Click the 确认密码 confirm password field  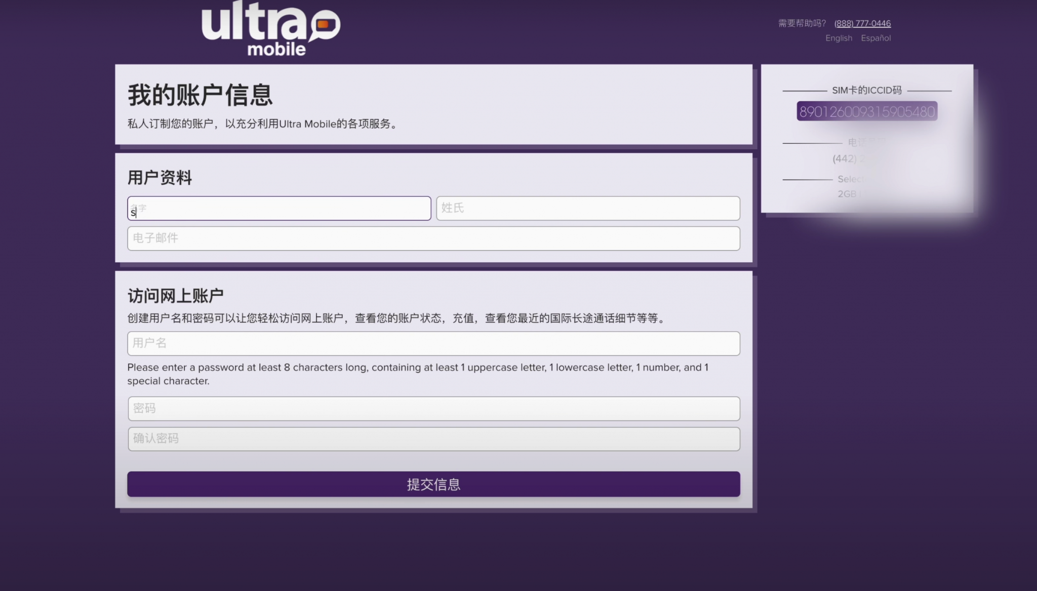[x=433, y=439]
